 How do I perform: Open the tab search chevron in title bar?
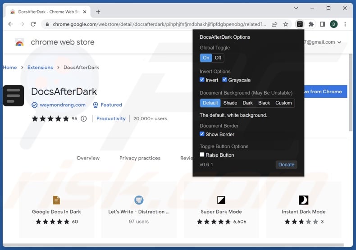pyautogui.click(x=296, y=8)
